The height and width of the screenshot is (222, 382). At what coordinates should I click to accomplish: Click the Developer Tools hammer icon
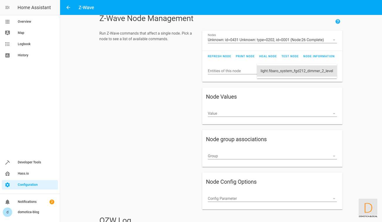(x=7, y=162)
